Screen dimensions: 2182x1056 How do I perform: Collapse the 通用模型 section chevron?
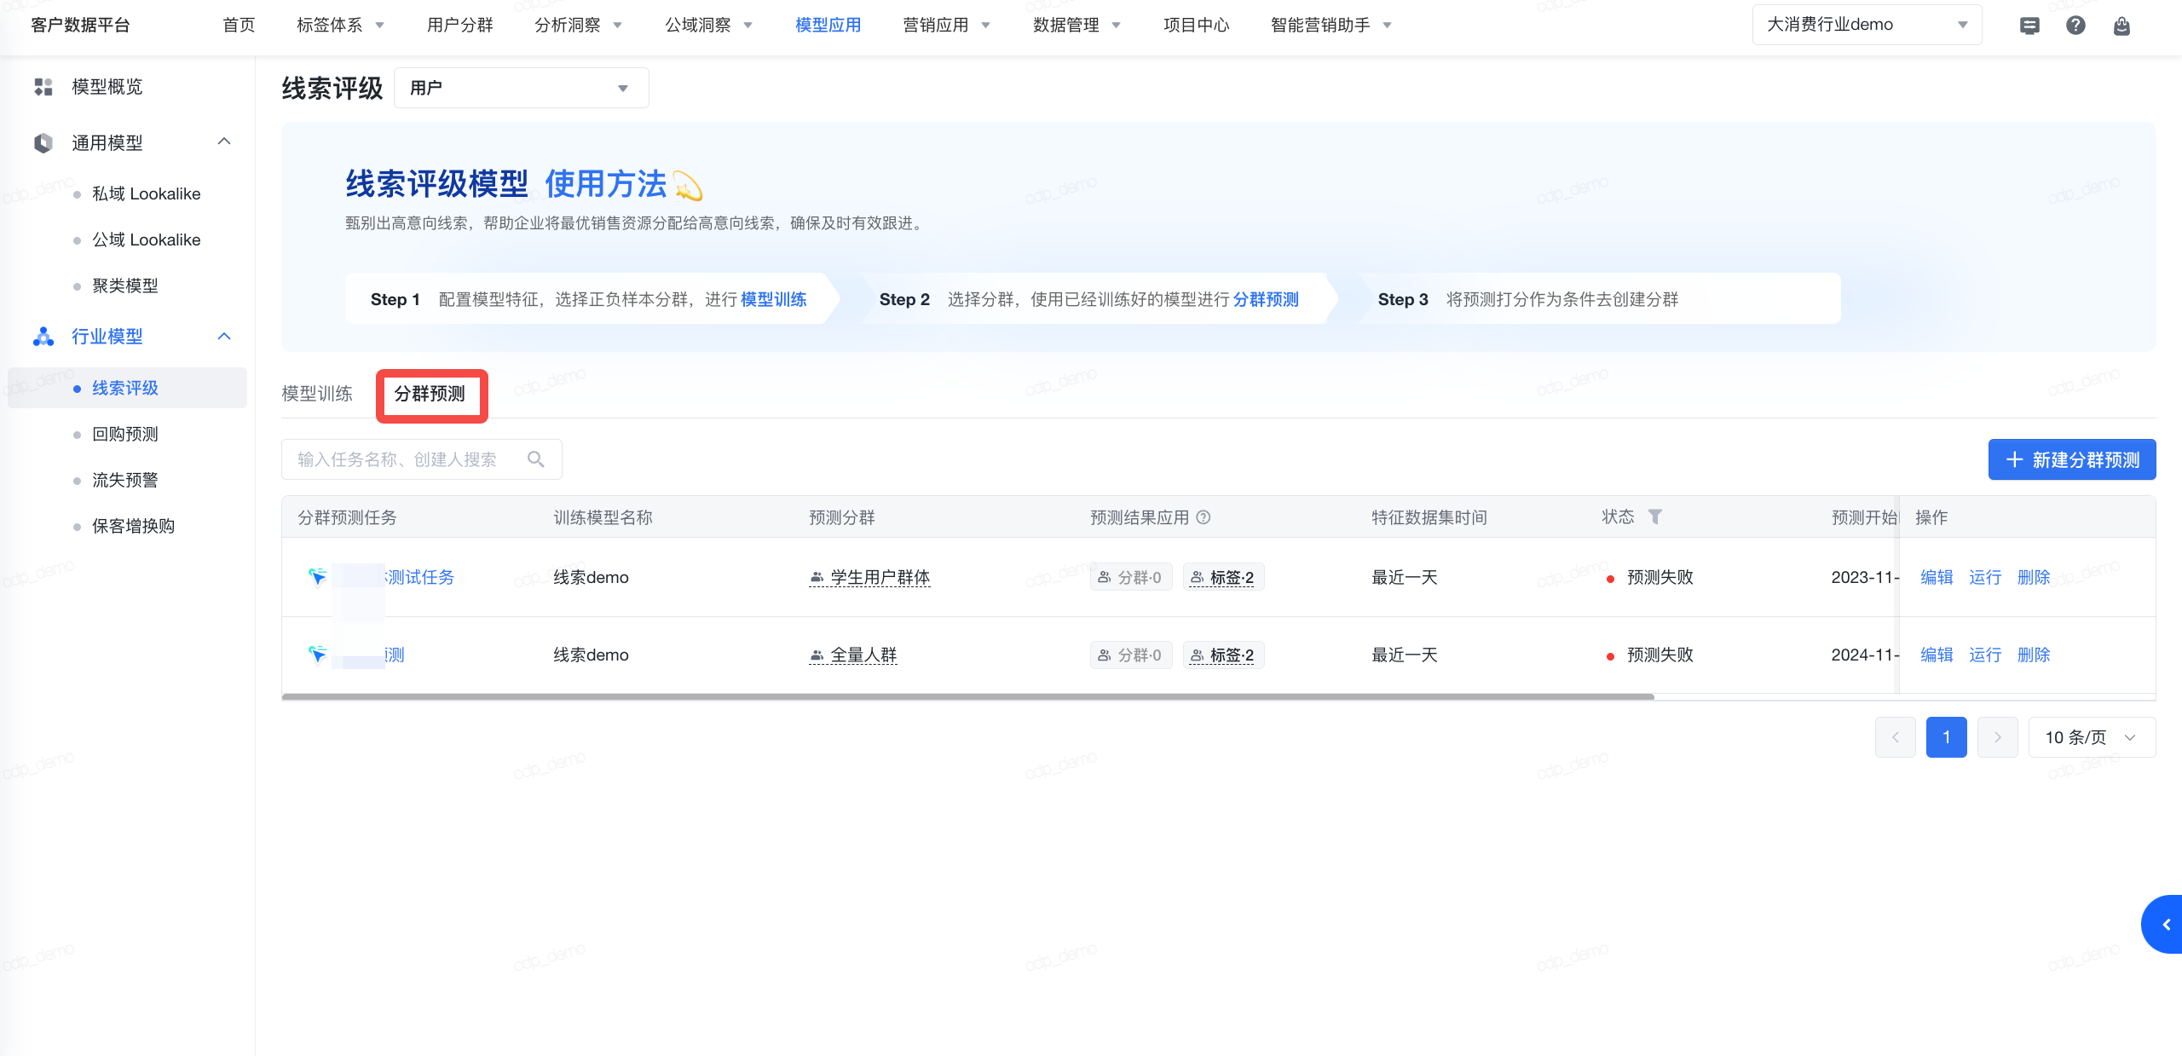tap(224, 141)
